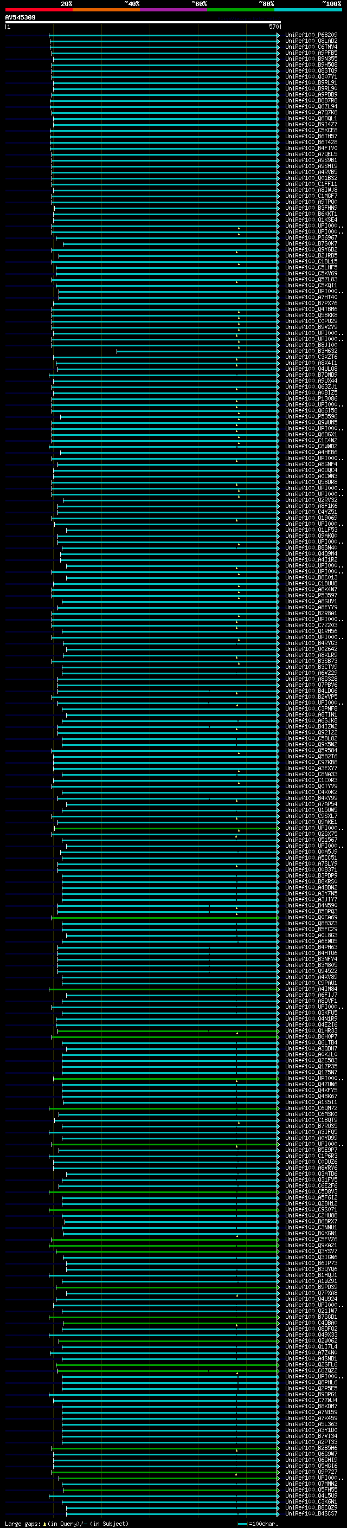
Task: Click the purple ~60% identity color segment
Action: [174, 10]
